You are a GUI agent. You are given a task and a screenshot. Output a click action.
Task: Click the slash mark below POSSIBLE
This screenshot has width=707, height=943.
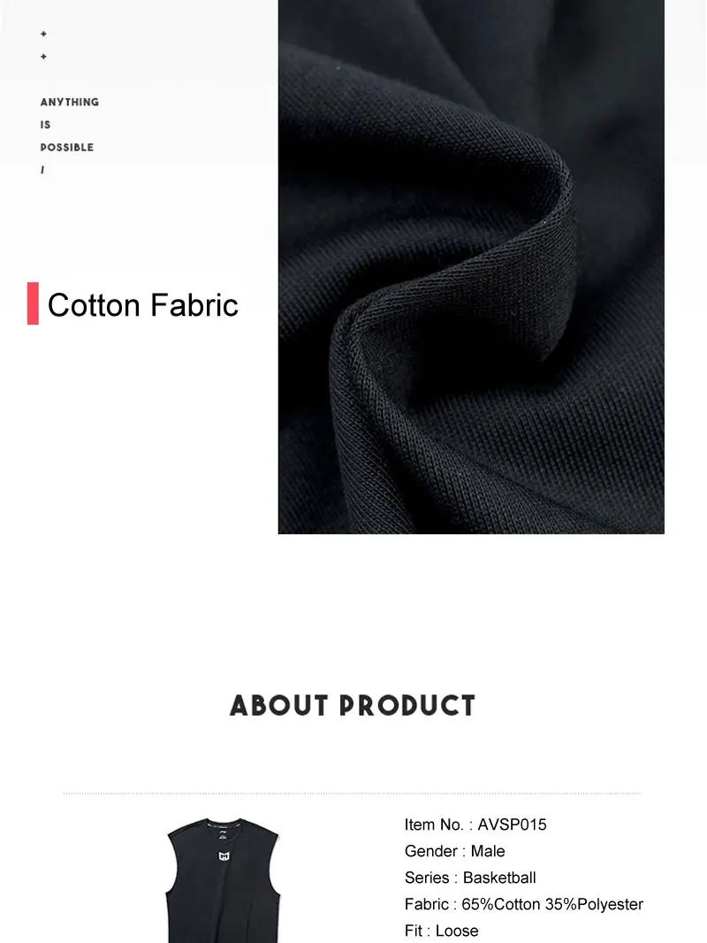tap(42, 170)
